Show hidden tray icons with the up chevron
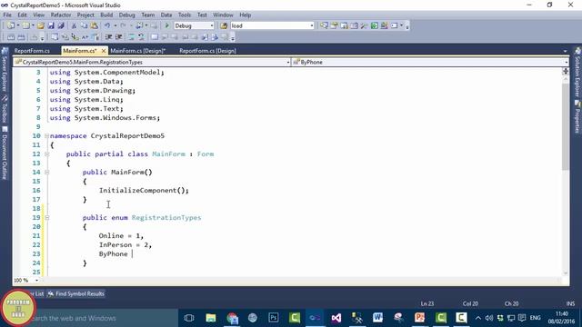This screenshot has height=327, width=582. (478, 318)
